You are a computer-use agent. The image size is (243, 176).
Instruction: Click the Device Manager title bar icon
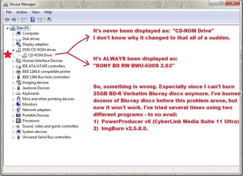point(5,4)
